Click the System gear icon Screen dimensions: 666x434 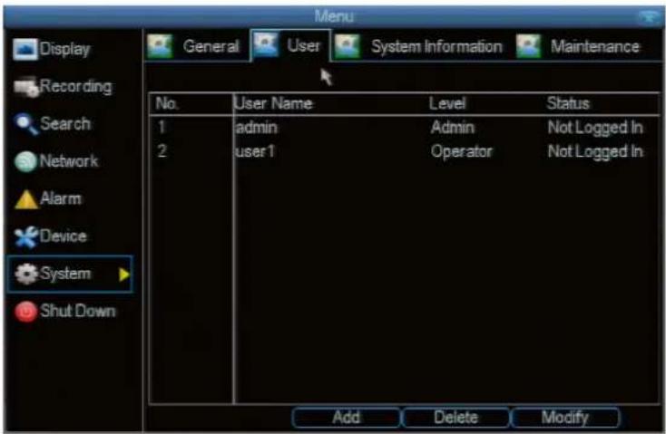pos(26,274)
